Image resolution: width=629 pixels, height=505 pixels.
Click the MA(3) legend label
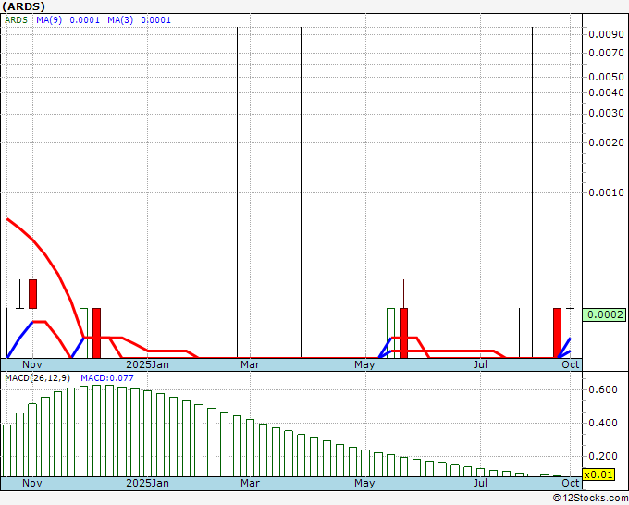(133, 19)
